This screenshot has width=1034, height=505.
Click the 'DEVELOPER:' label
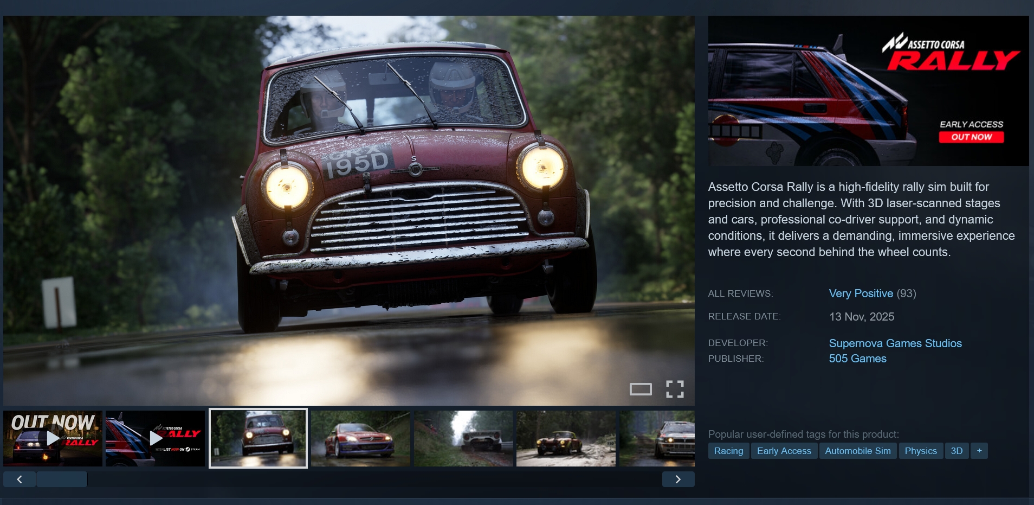[738, 343]
